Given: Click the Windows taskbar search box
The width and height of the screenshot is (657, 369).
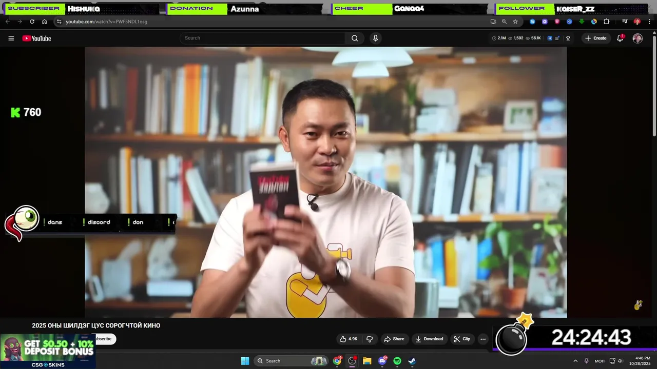Looking at the screenshot, I should (291, 361).
